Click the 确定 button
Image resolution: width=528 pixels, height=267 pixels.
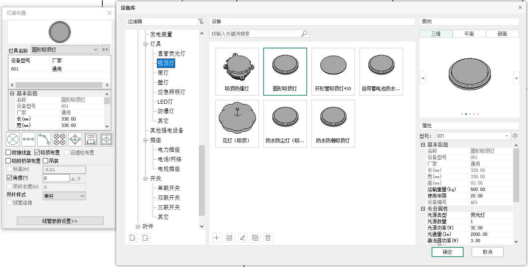(447, 252)
